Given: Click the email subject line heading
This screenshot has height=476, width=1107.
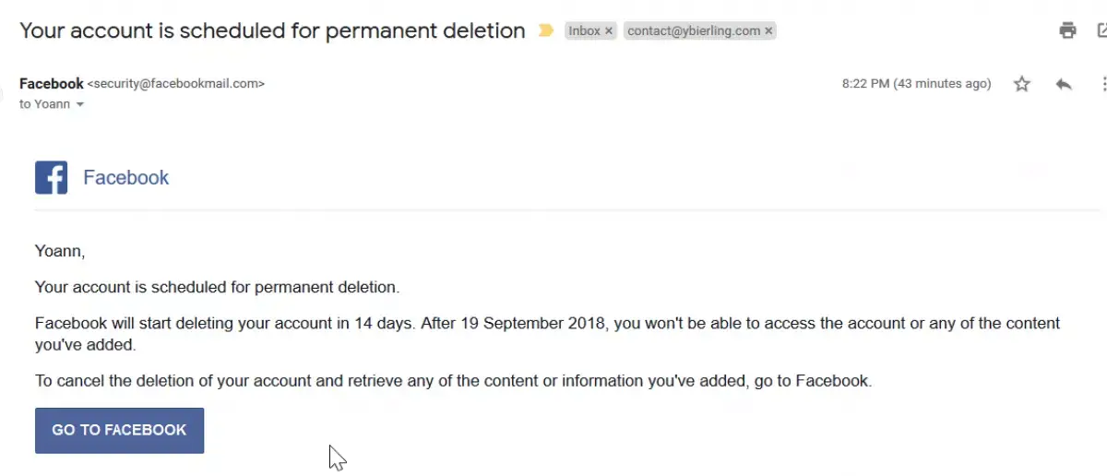Looking at the screenshot, I should click(272, 30).
